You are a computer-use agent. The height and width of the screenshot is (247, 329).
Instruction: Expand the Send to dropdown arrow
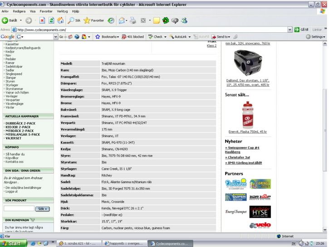pos(229,37)
